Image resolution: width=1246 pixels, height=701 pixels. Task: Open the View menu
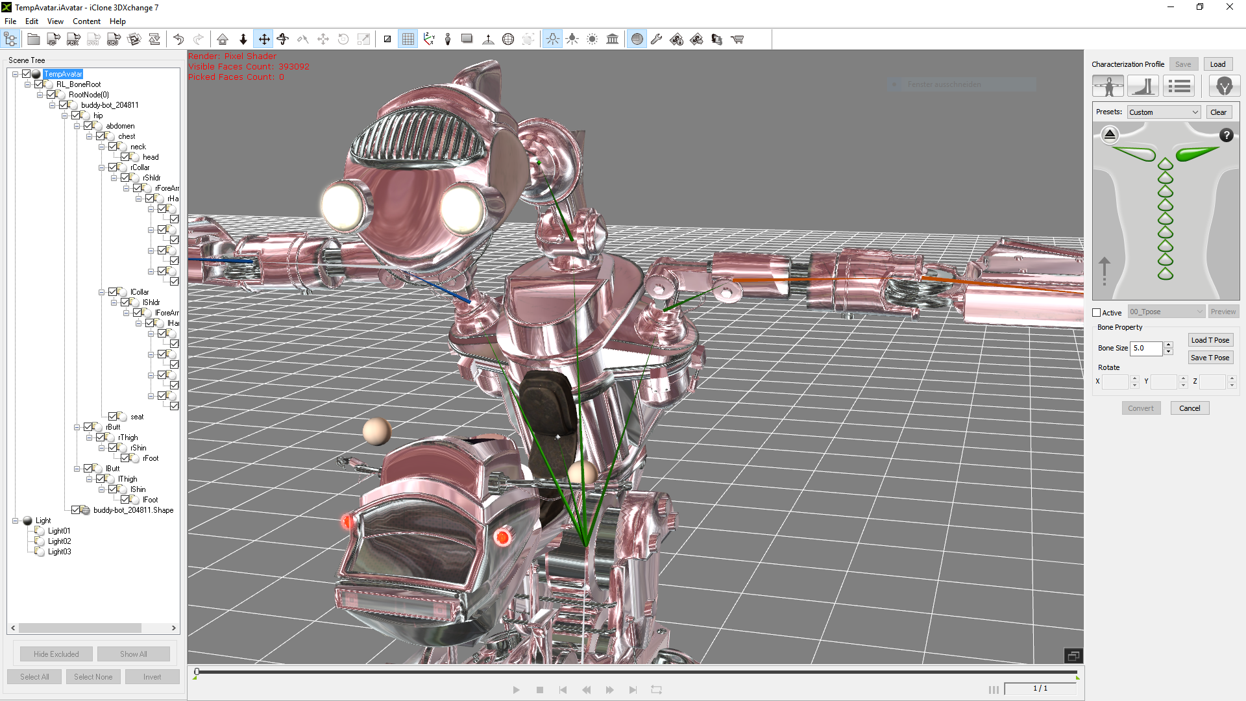tap(55, 21)
